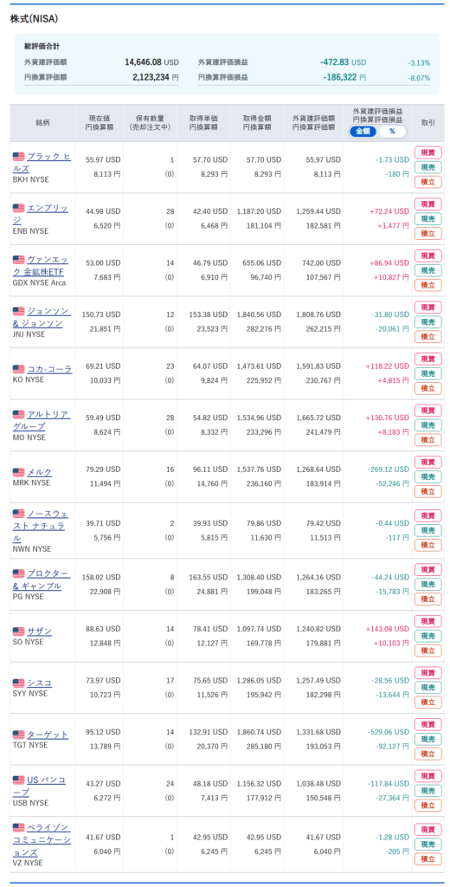Click 現売 button for コカ-コーラ

(428, 373)
